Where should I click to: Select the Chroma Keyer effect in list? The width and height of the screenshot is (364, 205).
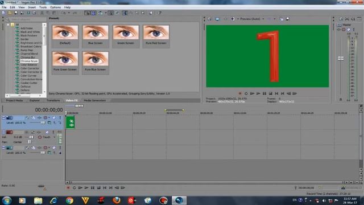coord(29,61)
